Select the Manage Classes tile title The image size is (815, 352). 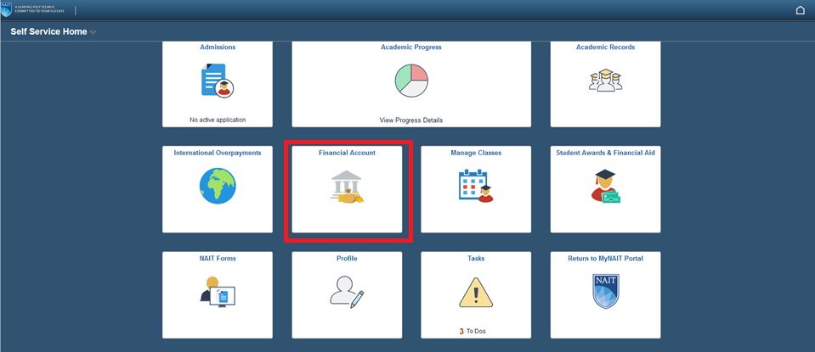475,153
